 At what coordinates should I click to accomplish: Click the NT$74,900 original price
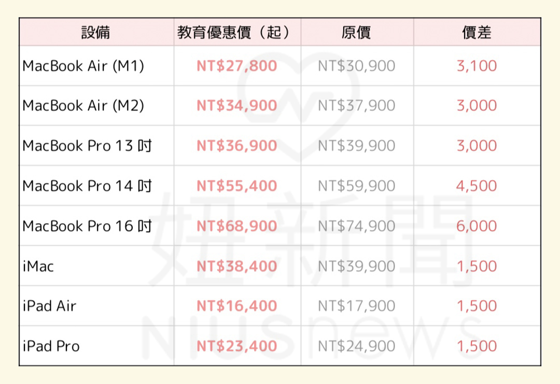(x=357, y=226)
